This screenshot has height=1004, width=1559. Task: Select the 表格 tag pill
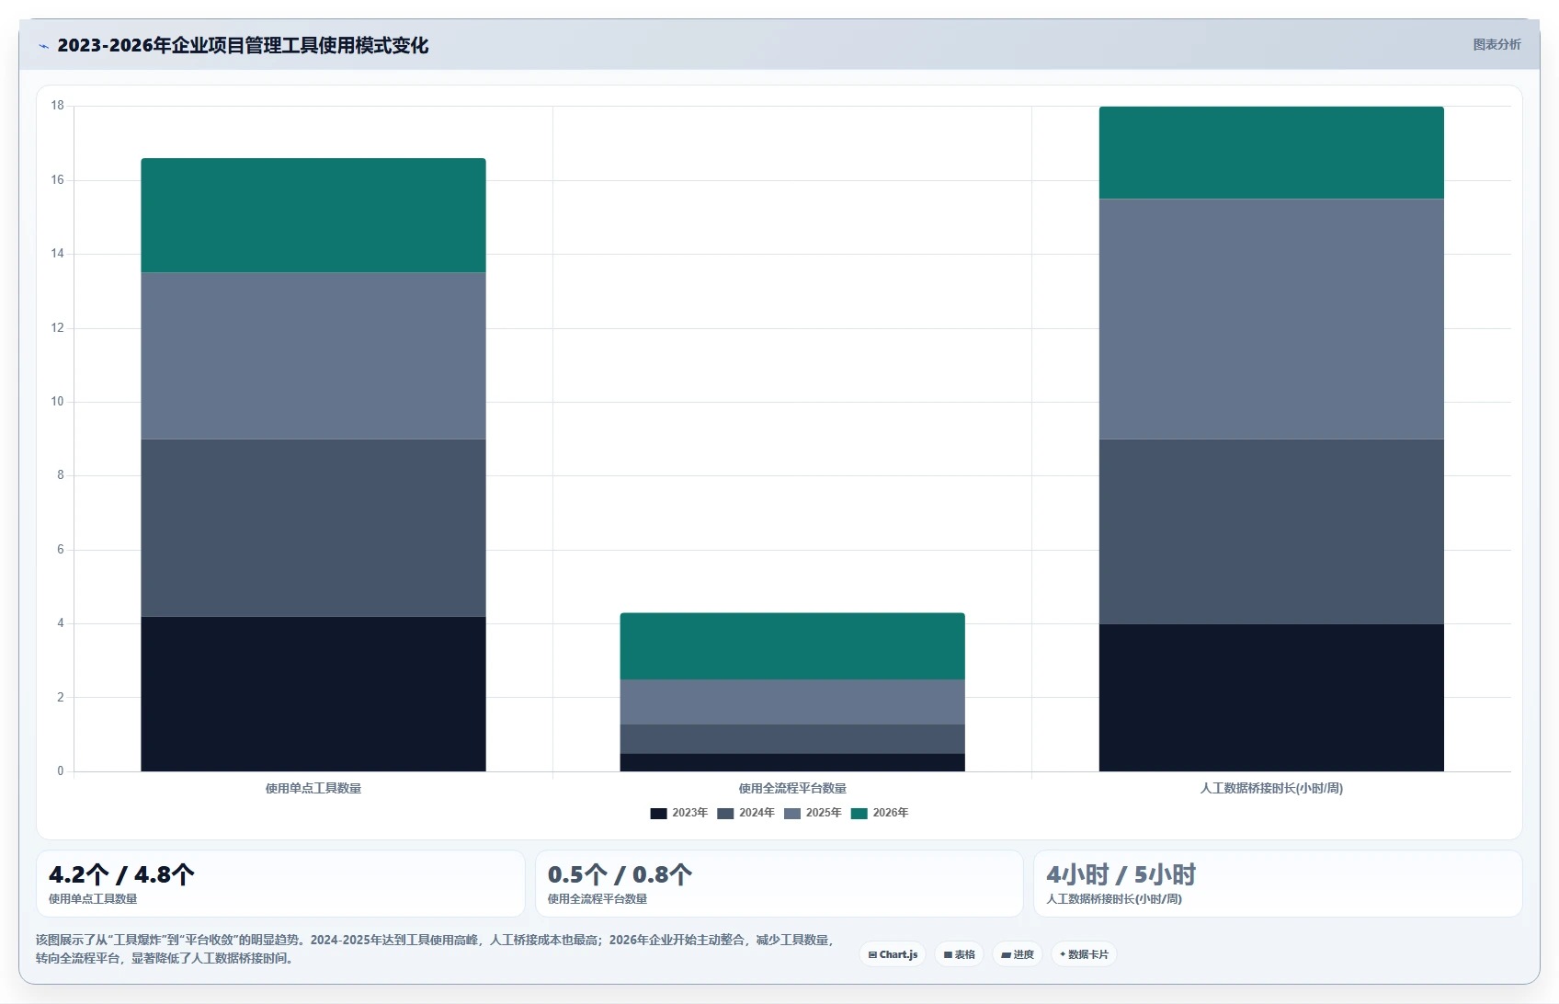[959, 954]
